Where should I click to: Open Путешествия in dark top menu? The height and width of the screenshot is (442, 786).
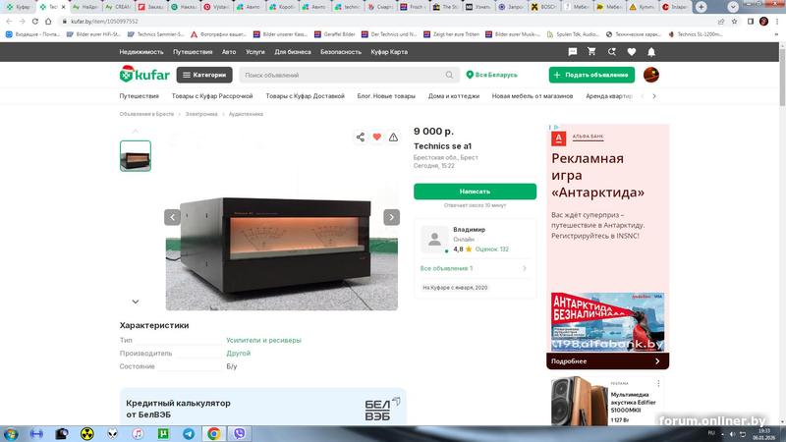[x=193, y=52]
